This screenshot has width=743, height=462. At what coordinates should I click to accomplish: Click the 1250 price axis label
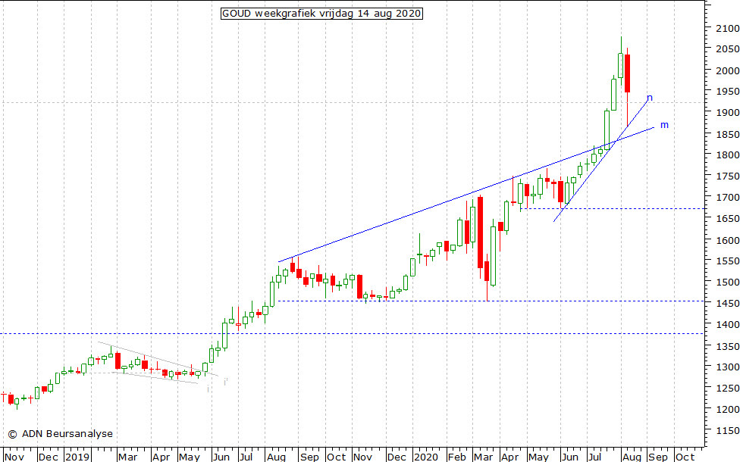point(727,388)
